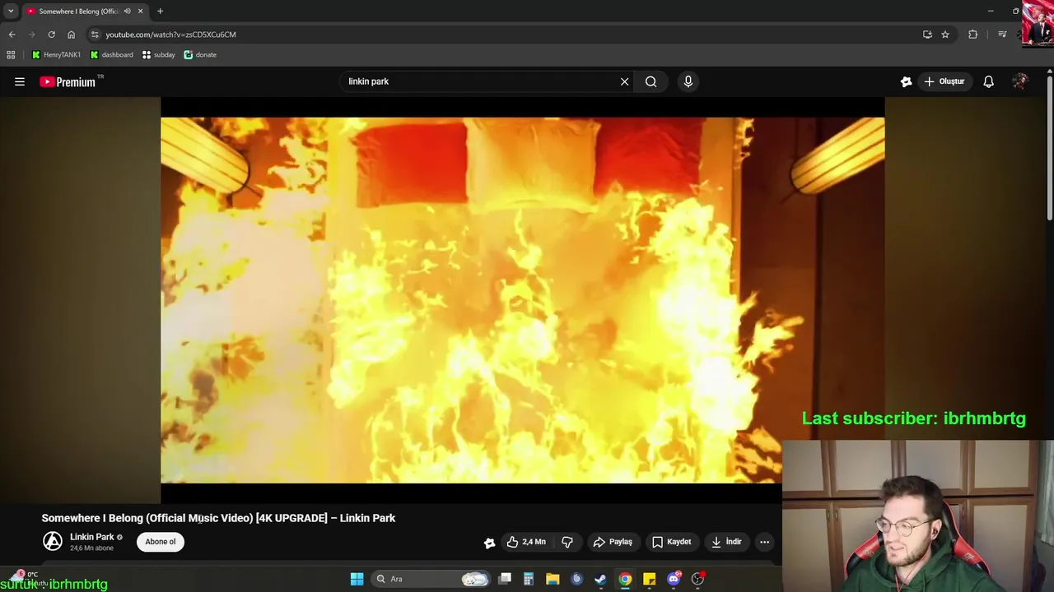
Task: Subscribe with the Abone ol button
Action: (161, 541)
